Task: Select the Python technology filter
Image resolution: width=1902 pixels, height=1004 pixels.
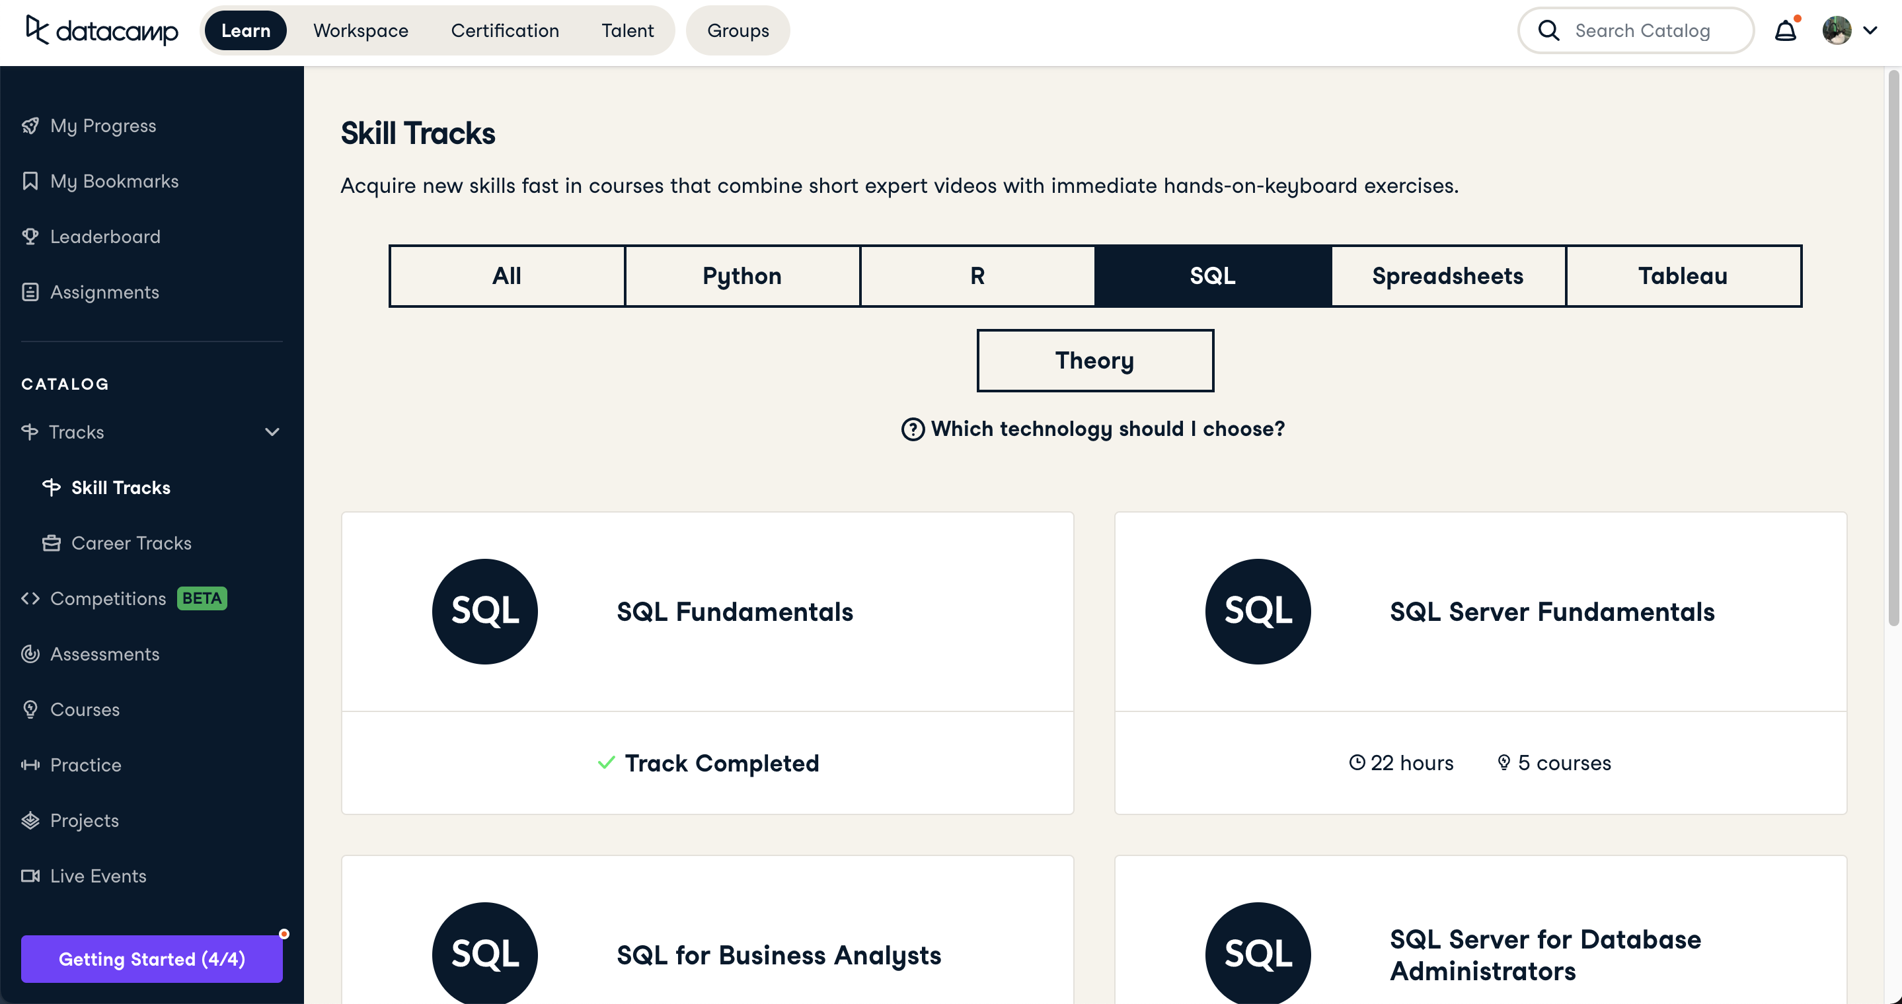Action: (742, 276)
